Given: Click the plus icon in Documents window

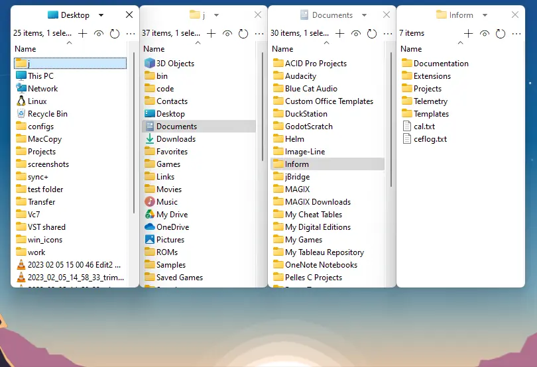Looking at the screenshot, I should click(x=339, y=33).
